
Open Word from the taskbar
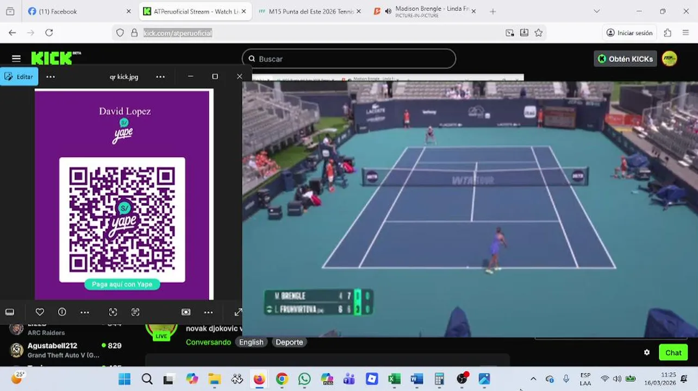pyautogui.click(x=417, y=379)
